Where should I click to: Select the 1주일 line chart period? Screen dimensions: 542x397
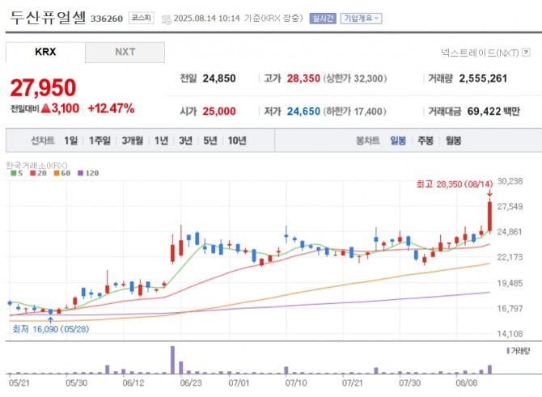[100, 140]
